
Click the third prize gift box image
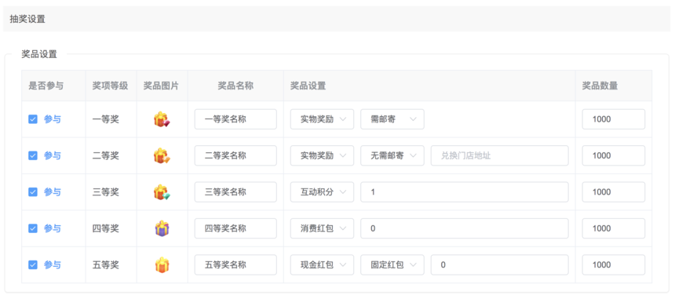(162, 191)
